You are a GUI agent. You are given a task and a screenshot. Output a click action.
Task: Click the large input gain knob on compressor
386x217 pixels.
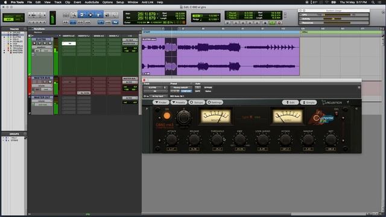tap(183, 118)
